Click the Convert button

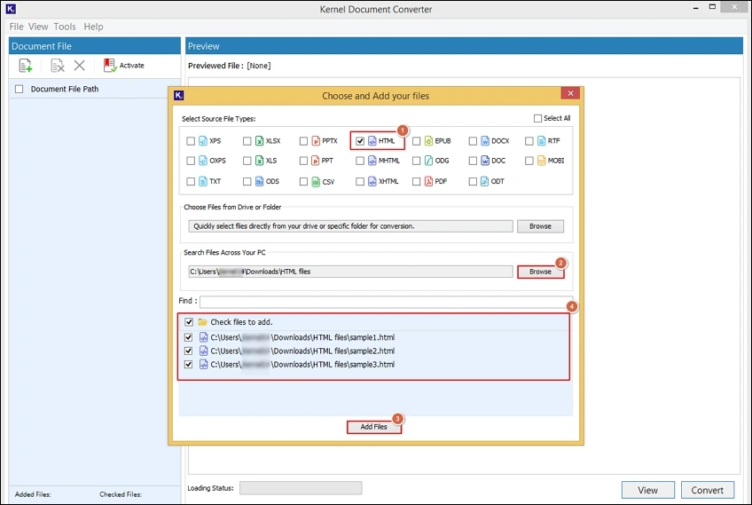pos(708,490)
